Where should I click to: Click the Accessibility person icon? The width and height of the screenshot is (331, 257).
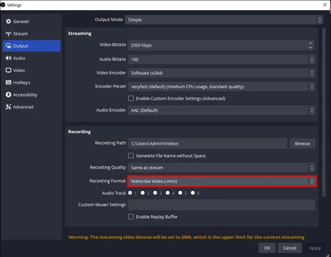click(x=9, y=94)
